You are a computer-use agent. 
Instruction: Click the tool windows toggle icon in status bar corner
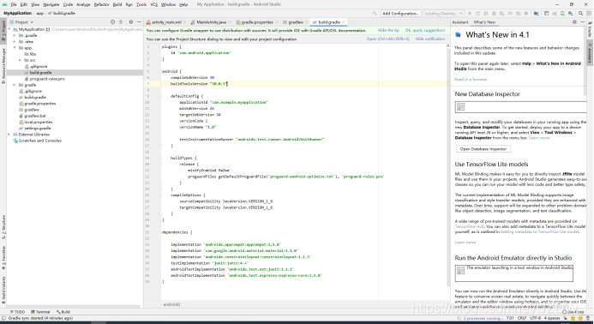point(3,318)
